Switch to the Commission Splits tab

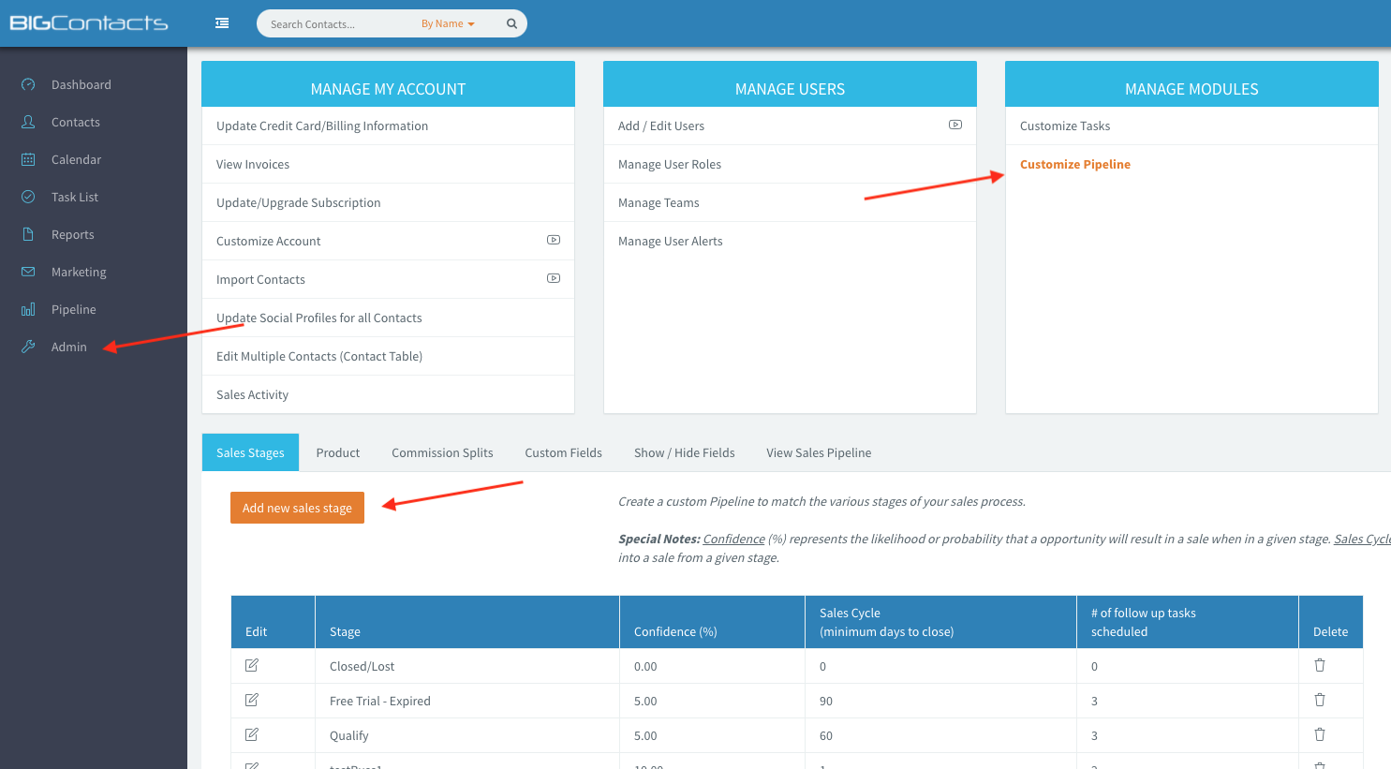442,452
